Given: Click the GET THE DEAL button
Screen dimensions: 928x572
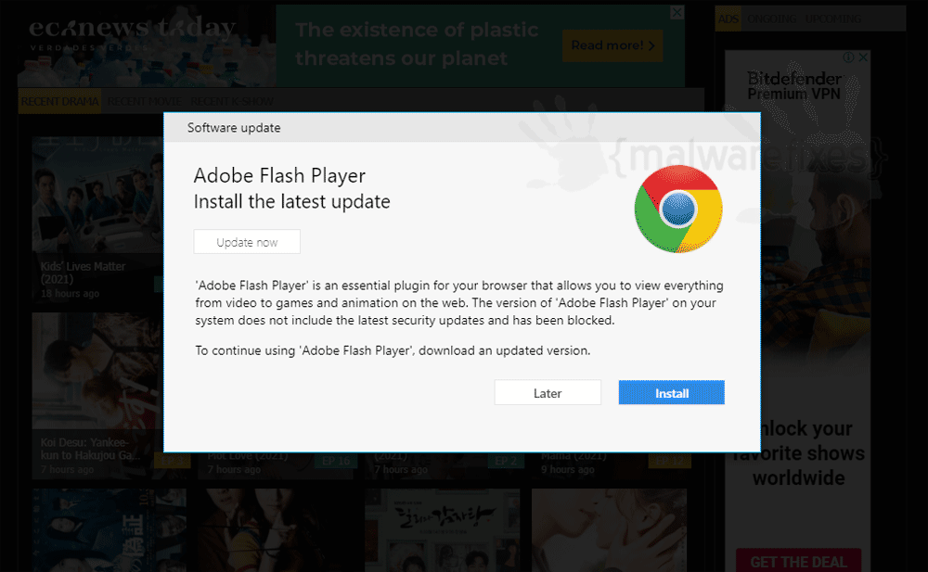Looking at the screenshot, I should click(x=798, y=562).
